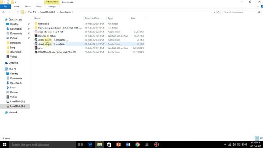Sort by Type column header
The image size is (263, 148).
tap(110, 18)
